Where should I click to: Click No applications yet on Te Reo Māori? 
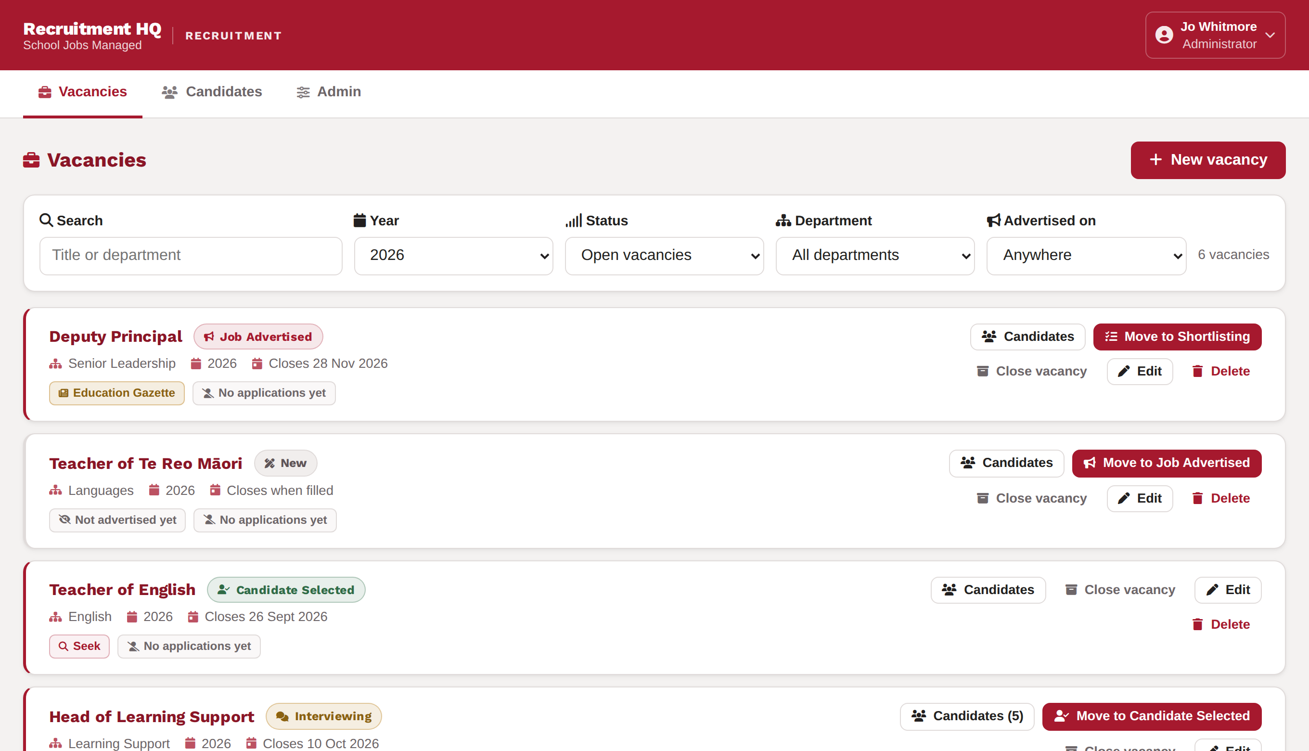coord(265,520)
